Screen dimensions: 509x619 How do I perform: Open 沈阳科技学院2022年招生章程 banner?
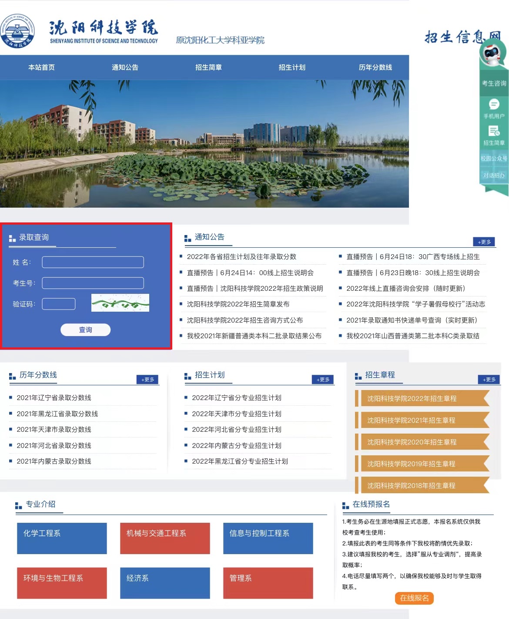pyautogui.click(x=412, y=399)
